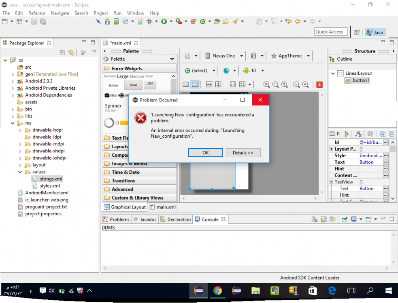Click the Clear Console icon

coord(315,219)
